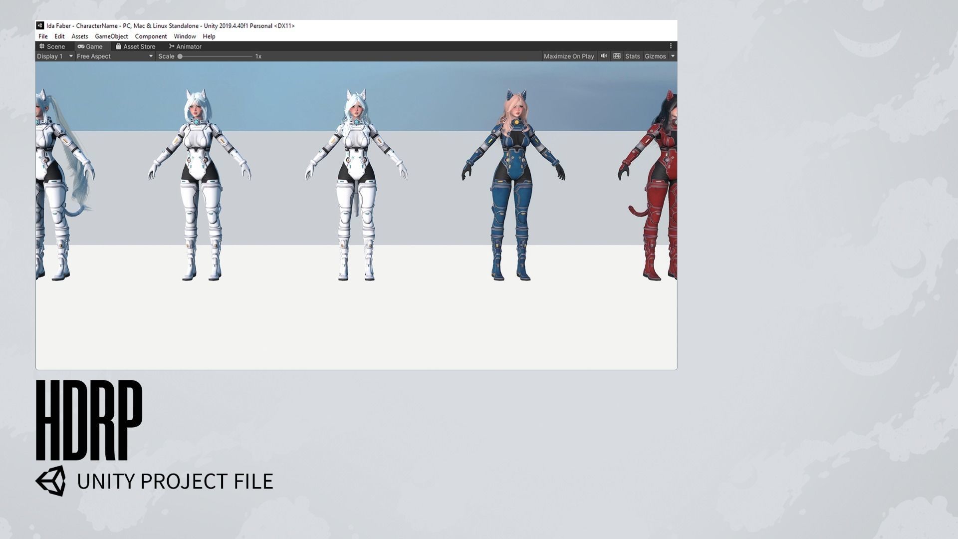Open the Component menu
The image size is (958, 539).
pos(151,36)
